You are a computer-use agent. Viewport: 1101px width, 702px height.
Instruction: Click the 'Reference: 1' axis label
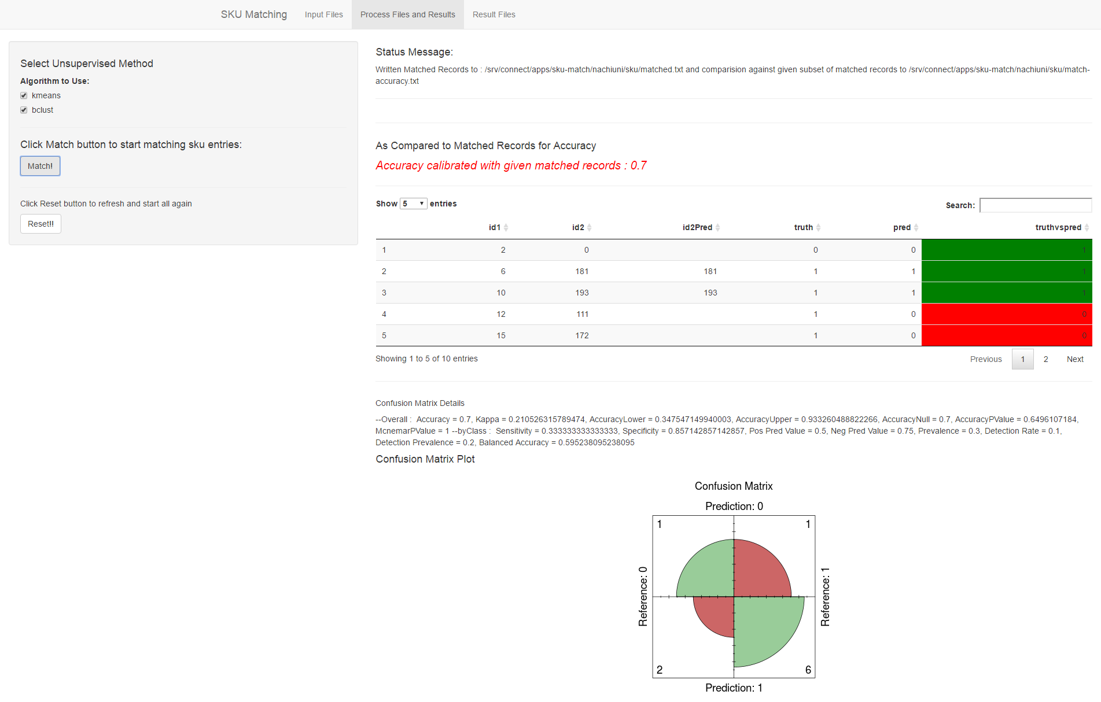point(825,596)
